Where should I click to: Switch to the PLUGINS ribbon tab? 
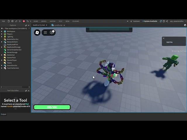(76, 21)
